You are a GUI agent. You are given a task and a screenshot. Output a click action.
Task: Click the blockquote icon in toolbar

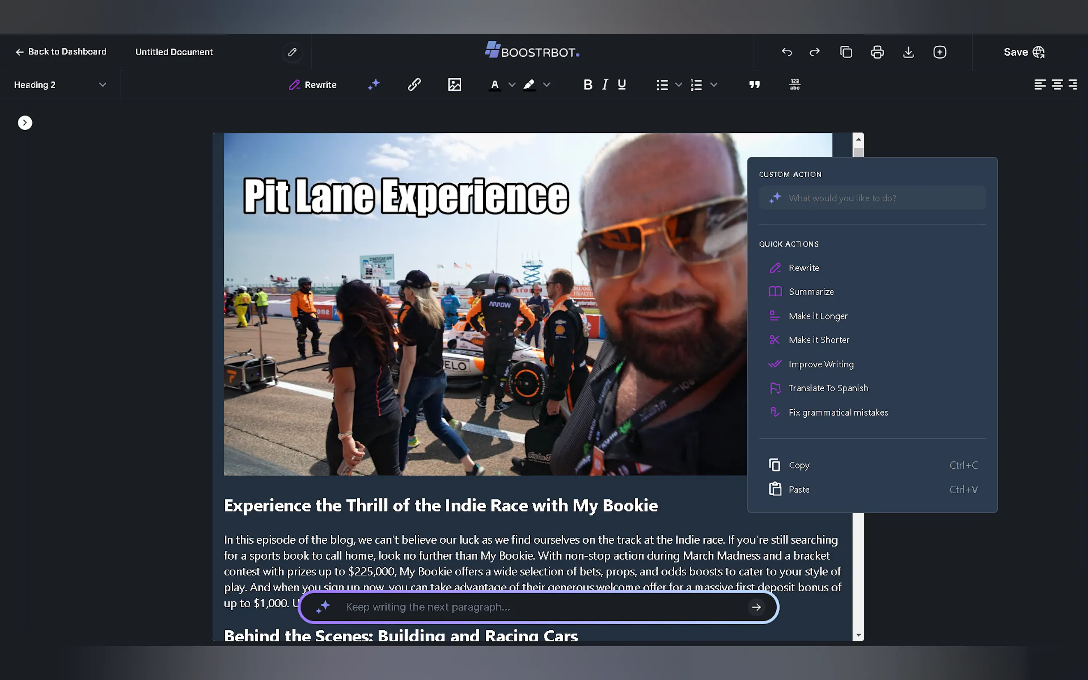click(x=754, y=84)
